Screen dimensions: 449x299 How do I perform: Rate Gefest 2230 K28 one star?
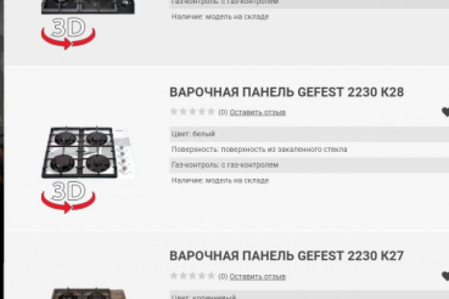[174, 112]
